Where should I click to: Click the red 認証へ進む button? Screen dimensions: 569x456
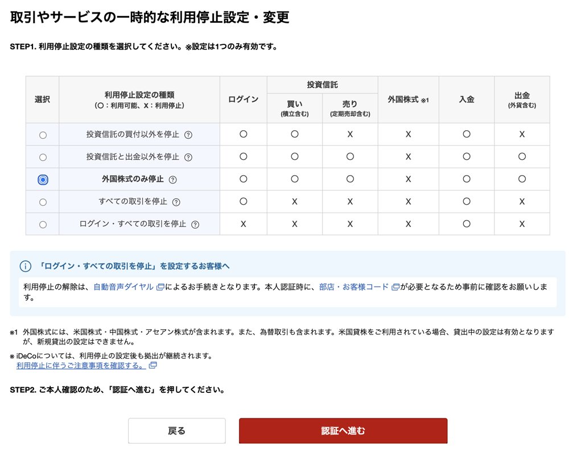coord(343,430)
